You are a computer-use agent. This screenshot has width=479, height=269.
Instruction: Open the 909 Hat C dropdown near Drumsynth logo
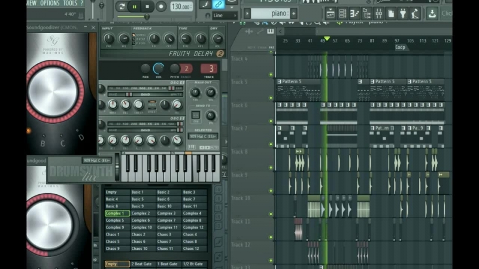96,160
